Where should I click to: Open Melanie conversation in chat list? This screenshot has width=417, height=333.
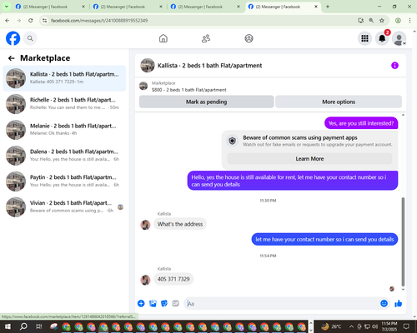[x=64, y=130]
